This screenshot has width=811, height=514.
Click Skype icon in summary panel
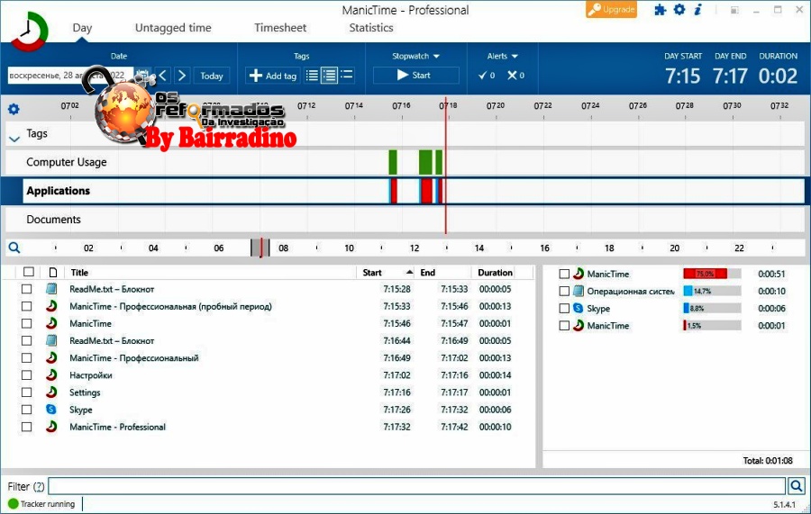pyautogui.click(x=579, y=308)
